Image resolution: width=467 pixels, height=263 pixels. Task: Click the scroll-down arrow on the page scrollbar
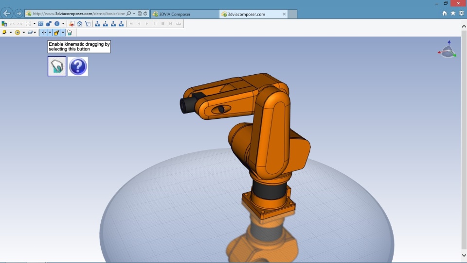464,255
